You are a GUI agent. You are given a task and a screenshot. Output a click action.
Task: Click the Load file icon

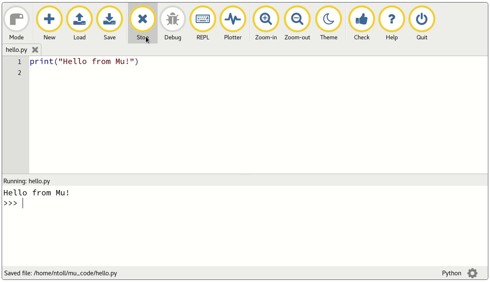coord(79,19)
